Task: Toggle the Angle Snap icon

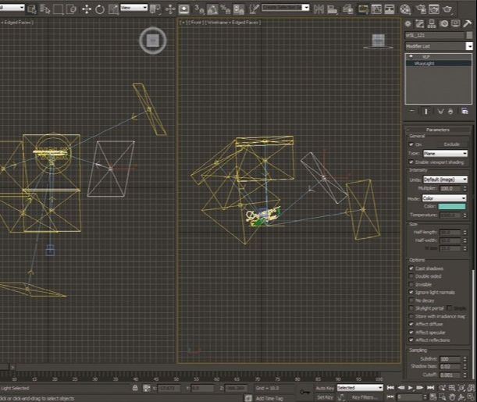Action: pyautogui.click(x=212, y=9)
